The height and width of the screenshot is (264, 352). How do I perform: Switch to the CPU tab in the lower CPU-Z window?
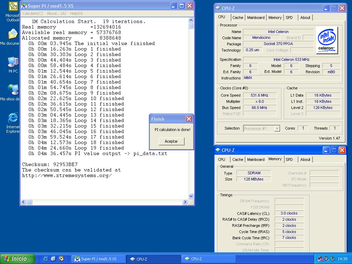[x=222, y=159]
